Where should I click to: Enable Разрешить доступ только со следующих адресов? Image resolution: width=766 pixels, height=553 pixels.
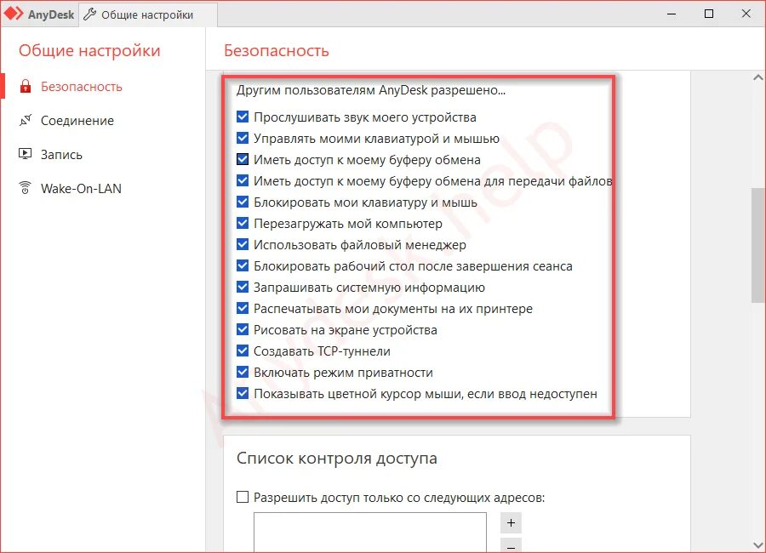[x=243, y=498]
